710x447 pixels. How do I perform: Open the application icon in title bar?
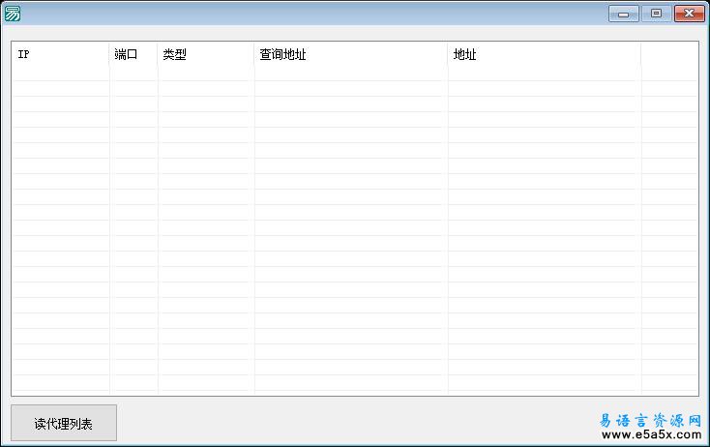click(x=12, y=13)
